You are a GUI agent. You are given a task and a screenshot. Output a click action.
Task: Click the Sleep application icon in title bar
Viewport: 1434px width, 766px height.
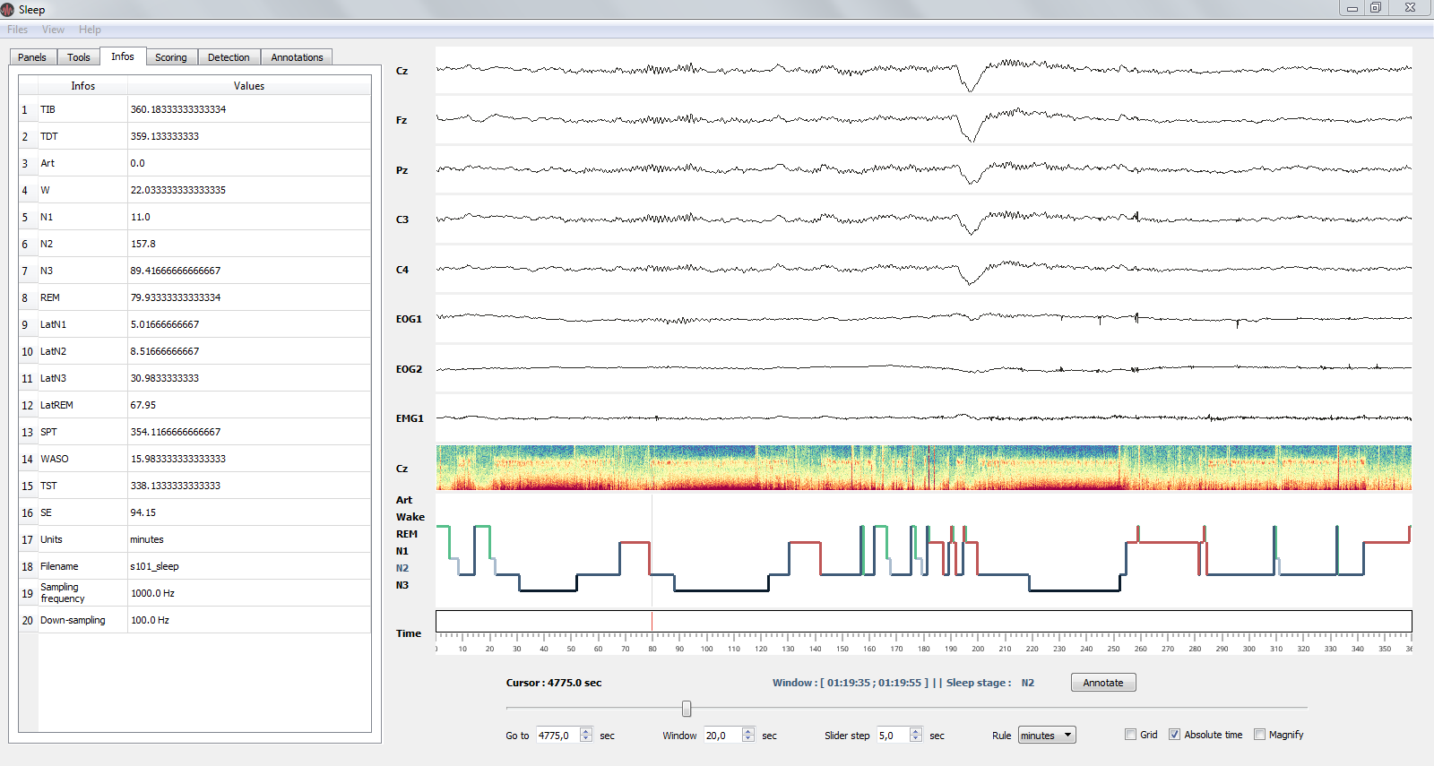click(8, 9)
